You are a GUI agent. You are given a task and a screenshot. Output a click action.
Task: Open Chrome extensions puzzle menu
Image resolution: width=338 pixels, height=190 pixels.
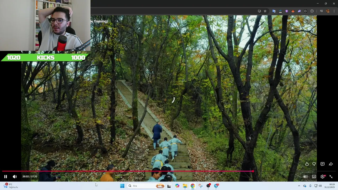point(312,11)
